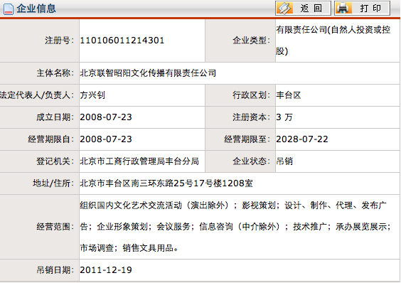Click the printer icon in 打印 button

point(343,8)
